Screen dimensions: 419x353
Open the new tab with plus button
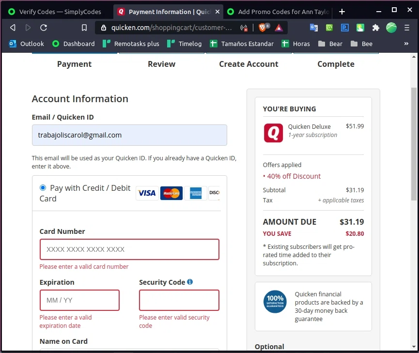[x=342, y=12]
